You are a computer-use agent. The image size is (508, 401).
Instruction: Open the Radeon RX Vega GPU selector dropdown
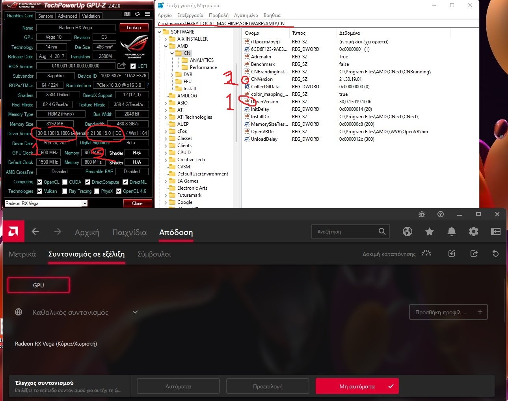pos(84,203)
